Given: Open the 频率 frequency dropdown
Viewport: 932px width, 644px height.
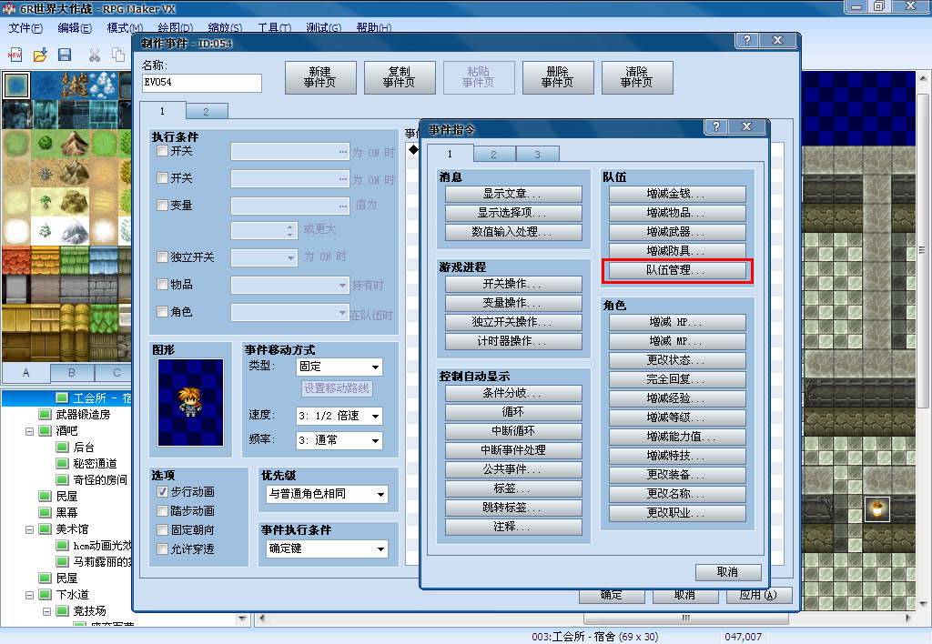Looking at the screenshot, I should tap(339, 440).
